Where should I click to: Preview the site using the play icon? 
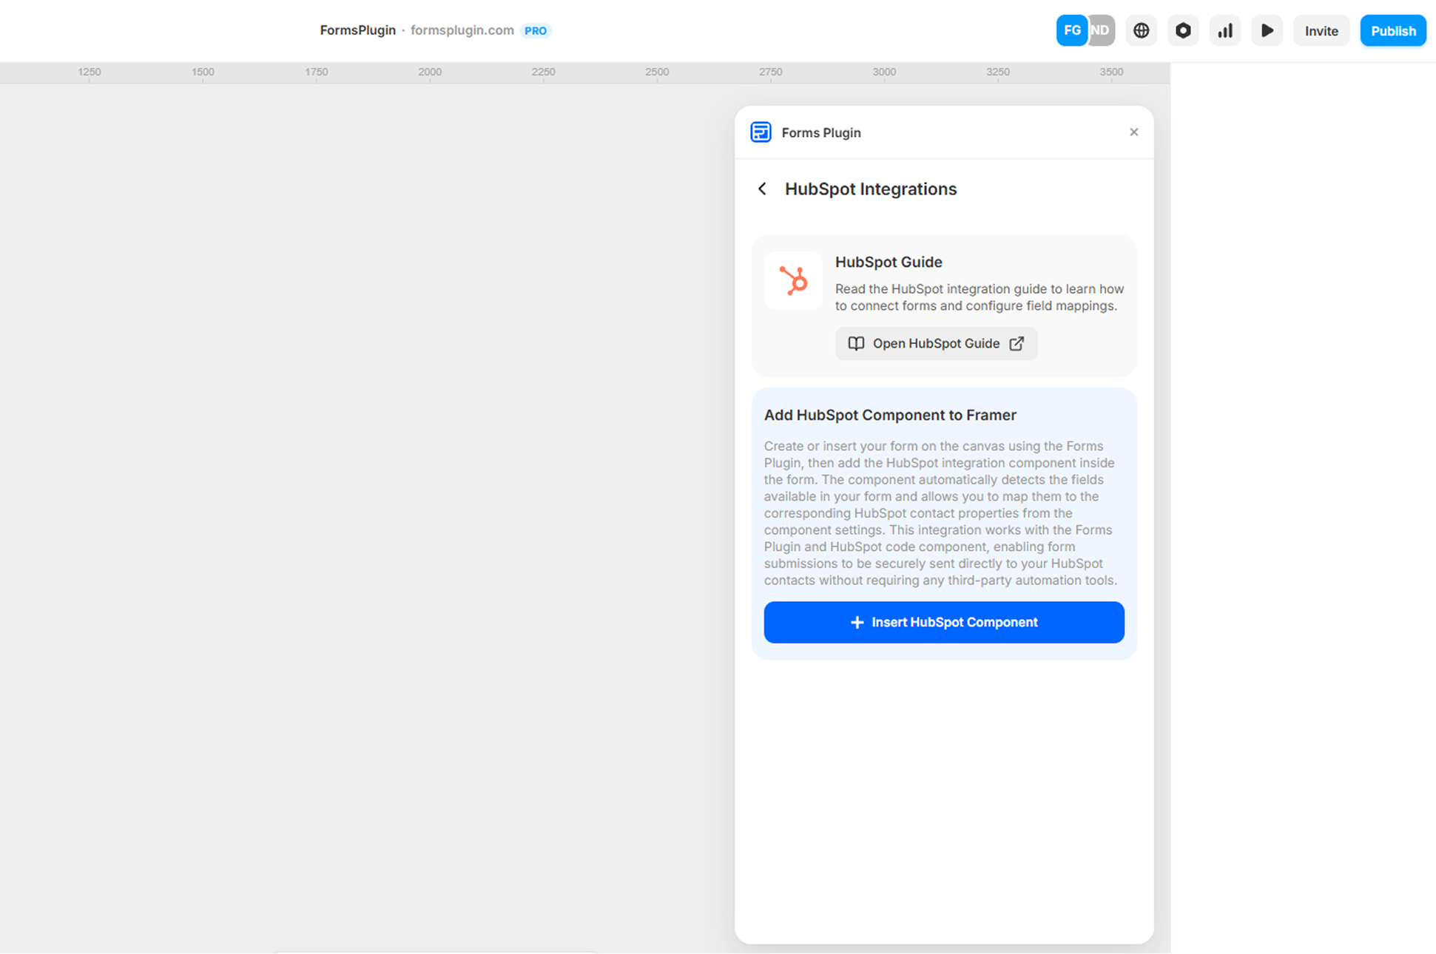tap(1267, 30)
